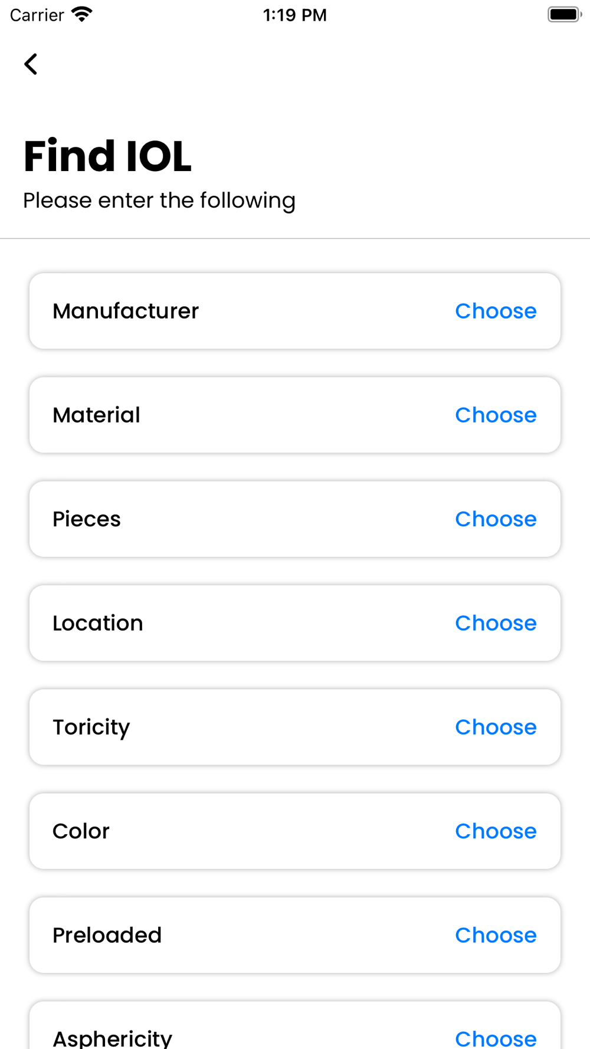Viewport: 590px width, 1049px height.
Task: Tap the Preloaded row label
Action: [x=107, y=935]
